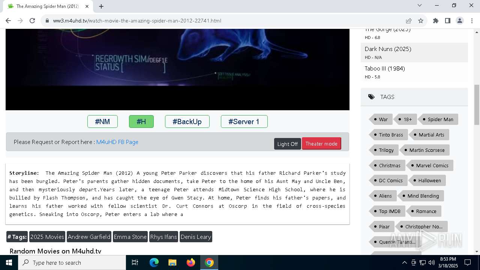Go back to the previous page
Image resolution: width=480 pixels, height=270 pixels.
8,21
